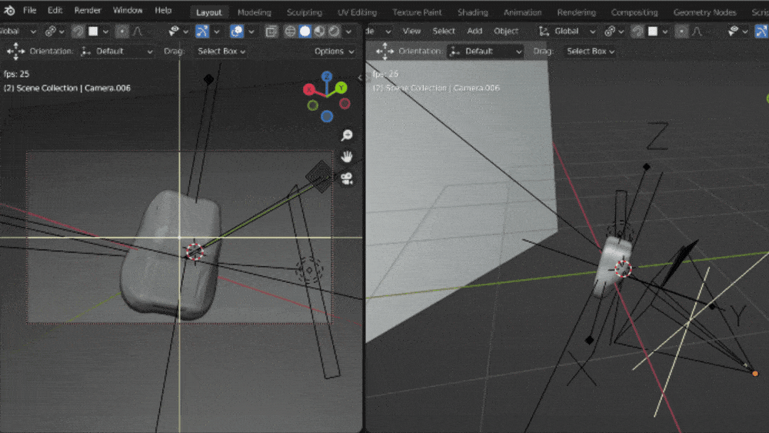Open the File menu
Screen dimensions: 769x433
29,10
